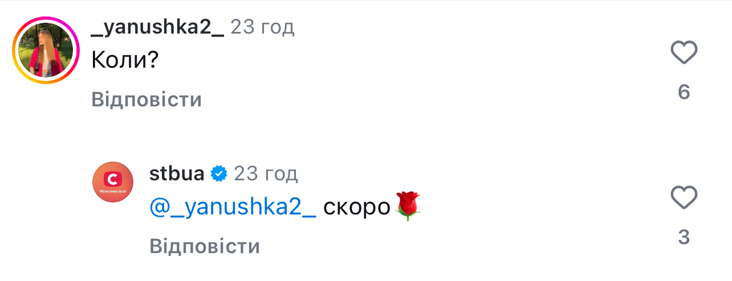Image resolution: width=732 pixels, height=281 pixels.
Task: Show likes via the count 3
Action: pos(684,237)
